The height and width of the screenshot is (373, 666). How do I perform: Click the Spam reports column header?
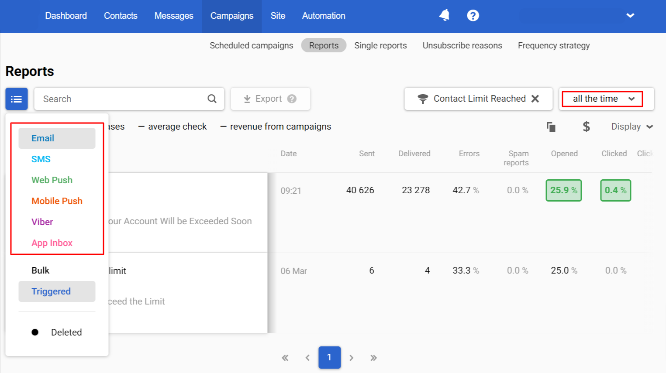point(516,158)
